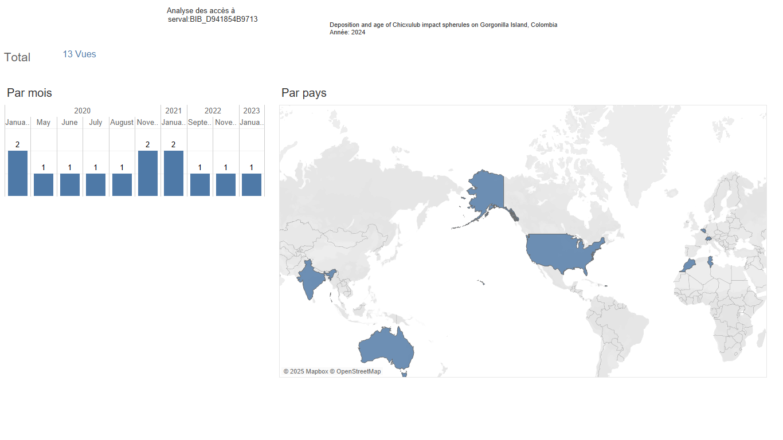Select the August 2020 bar
783x440 pixels.
click(122, 184)
